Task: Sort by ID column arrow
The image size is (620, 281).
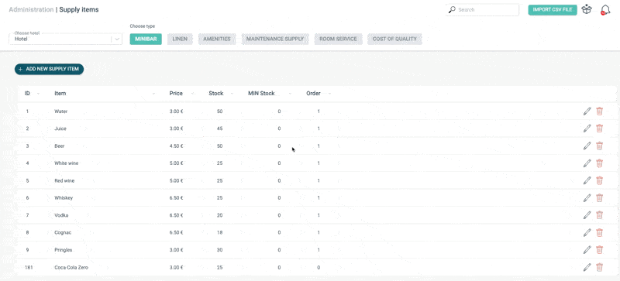Action: [x=38, y=94]
